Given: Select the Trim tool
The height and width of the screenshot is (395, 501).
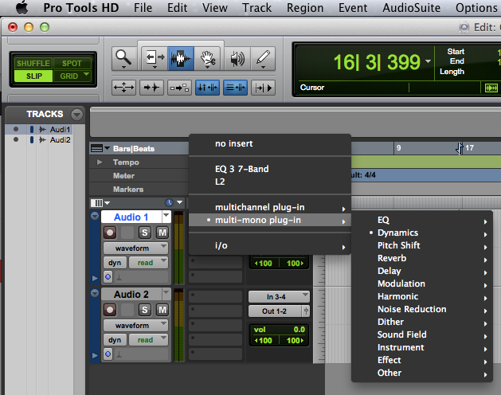Looking at the screenshot, I should click(x=155, y=58).
